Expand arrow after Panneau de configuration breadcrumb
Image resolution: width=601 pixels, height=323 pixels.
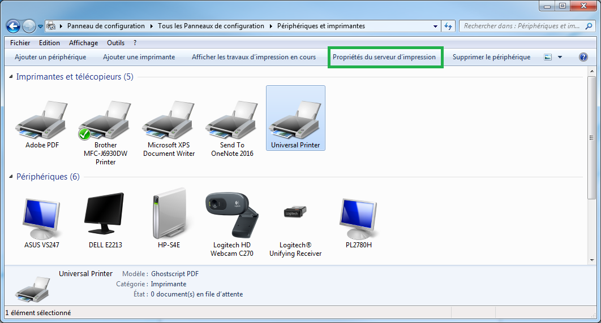click(152, 26)
